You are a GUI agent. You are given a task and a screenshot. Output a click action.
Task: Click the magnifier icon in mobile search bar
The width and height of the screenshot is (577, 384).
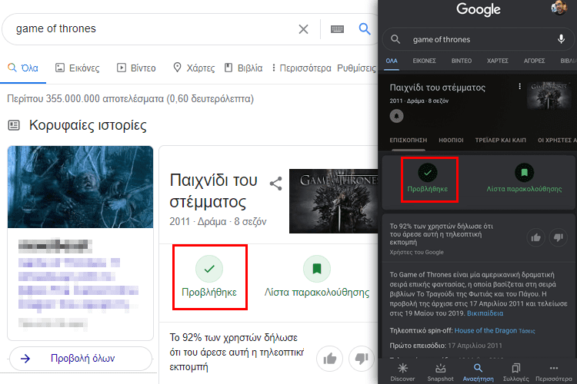(x=395, y=39)
